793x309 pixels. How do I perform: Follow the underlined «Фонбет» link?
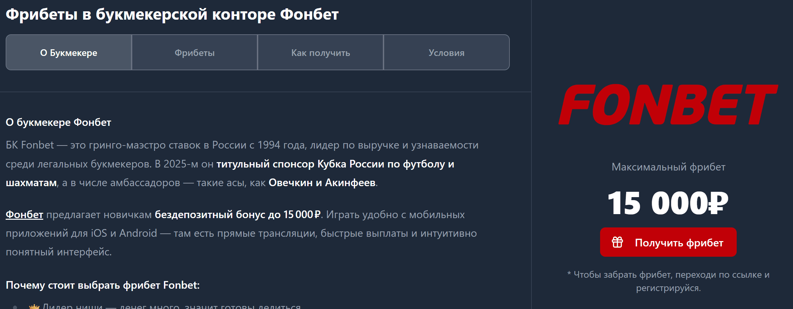(x=24, y=214)
